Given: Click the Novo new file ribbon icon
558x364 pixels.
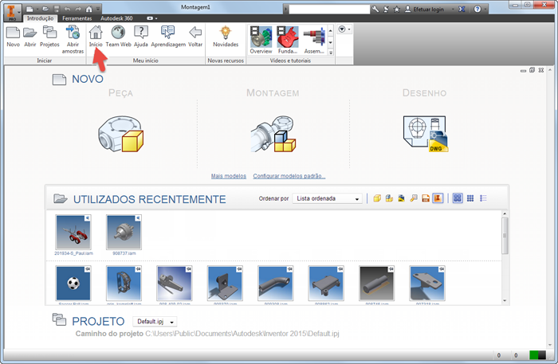Looking at the screenshot, I should coord(14,37).
